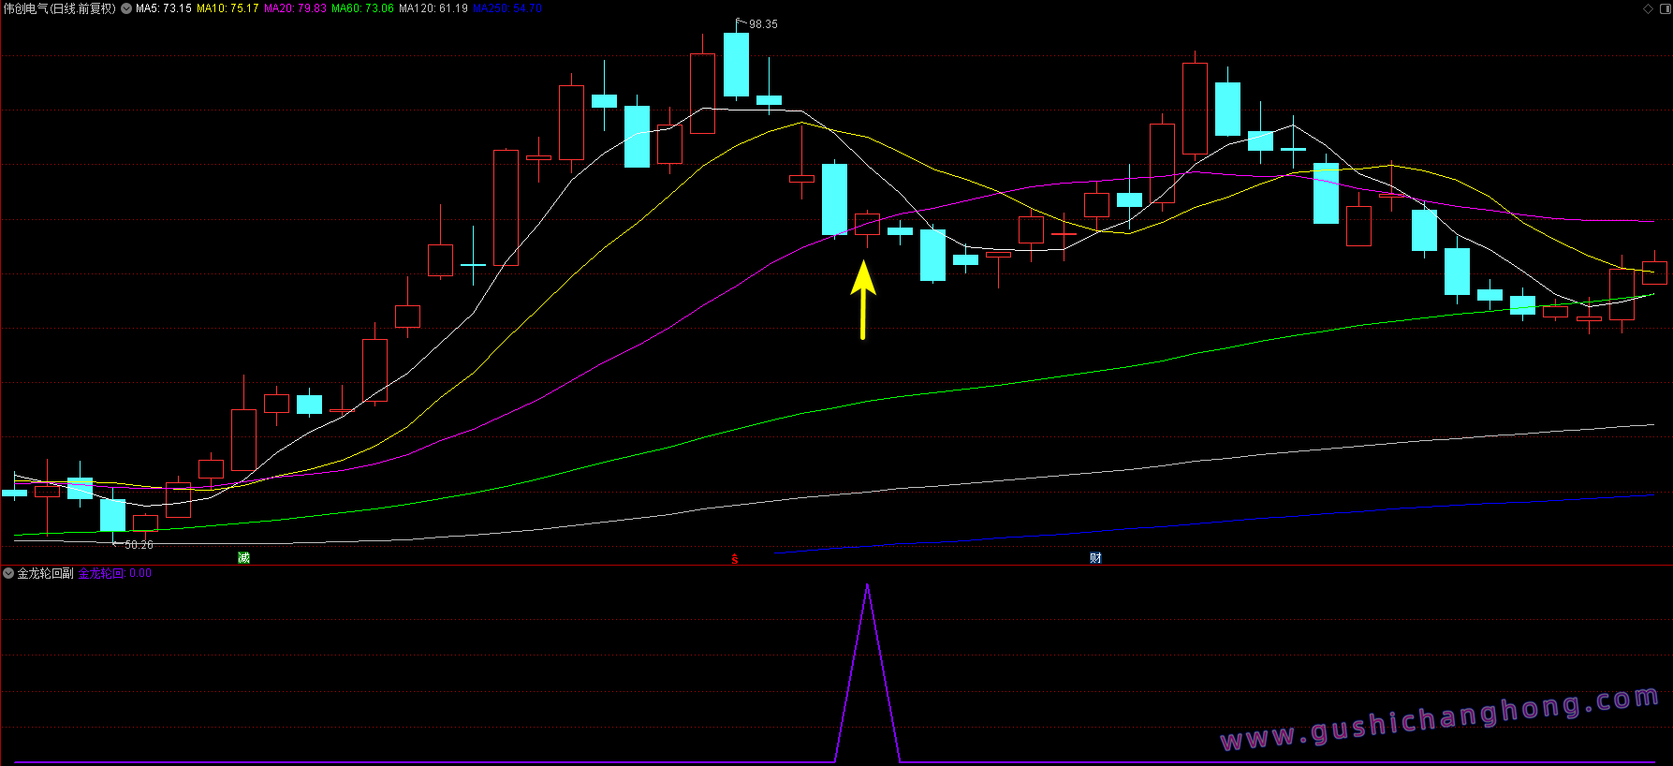Toggle the side panel icon at top right
This screenshot has height=766, width=1673.
1665,8
